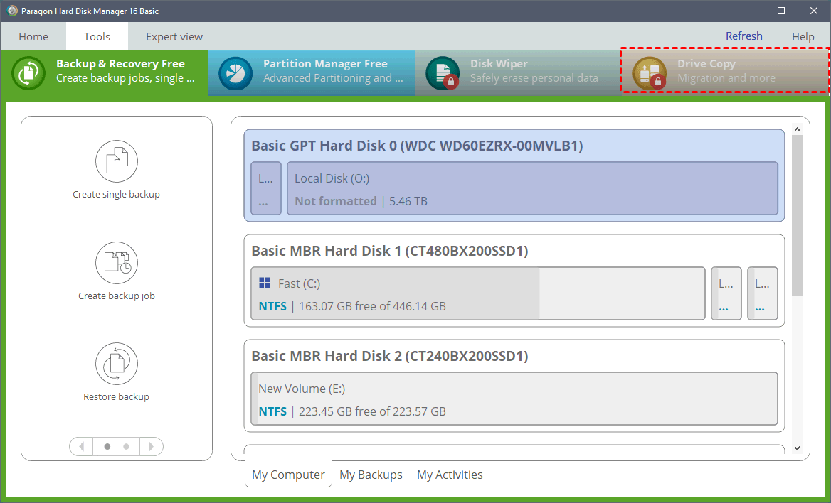Click the Create backup job label
This screenshot has height=503, width=831.
tap(117, 296)
